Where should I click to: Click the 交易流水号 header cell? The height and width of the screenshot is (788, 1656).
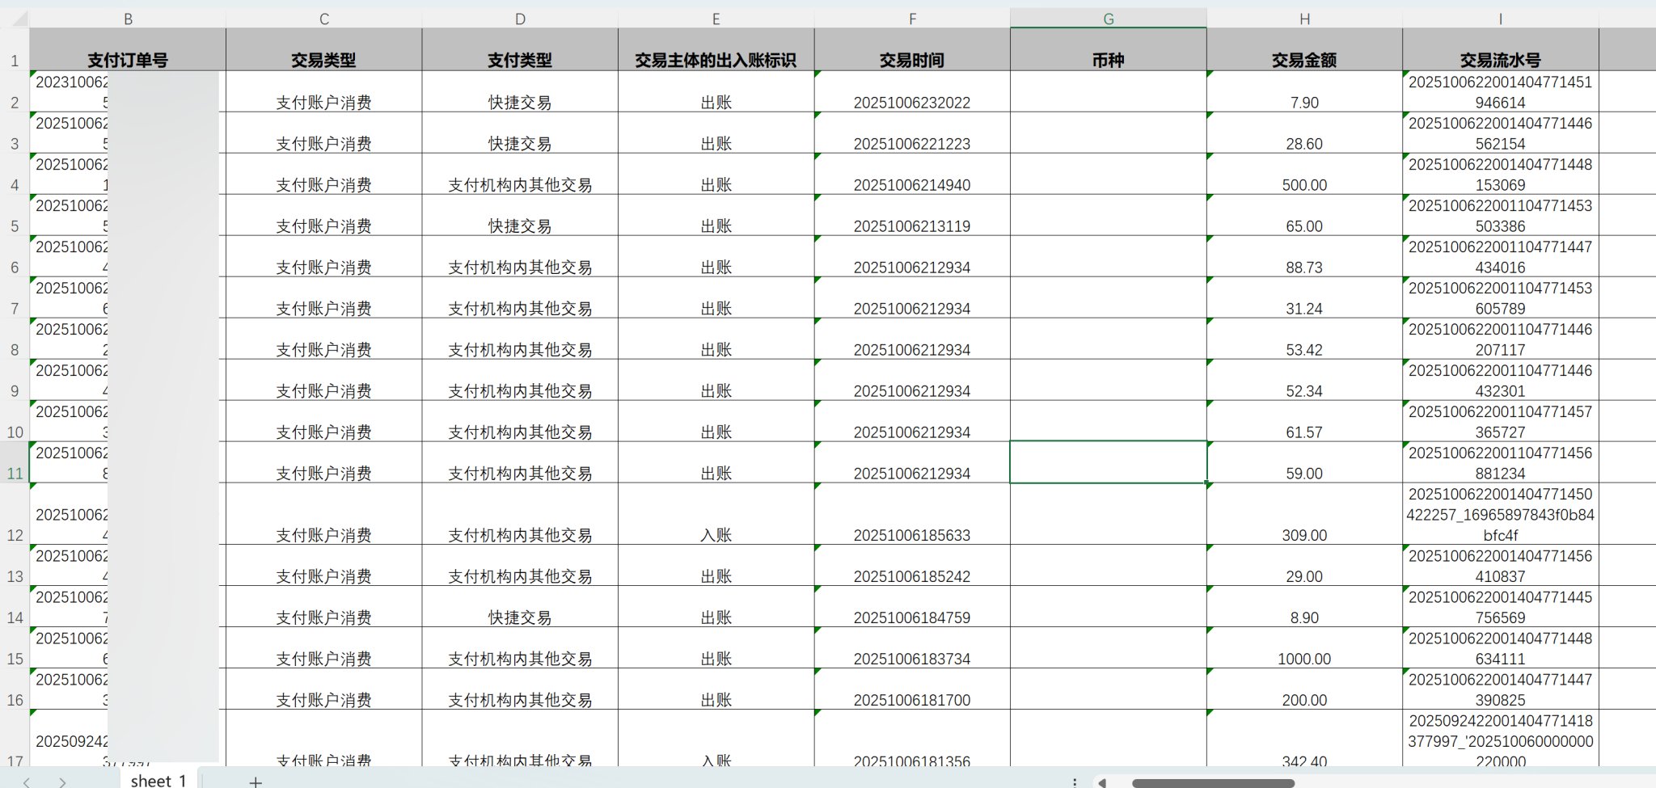(1500, 59)
